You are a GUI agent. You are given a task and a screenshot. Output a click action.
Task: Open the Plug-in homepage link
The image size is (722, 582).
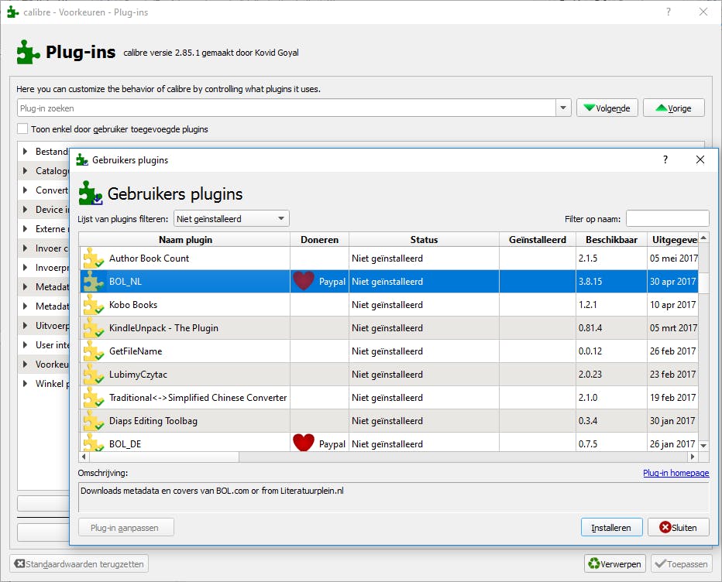tap(676, 473)
